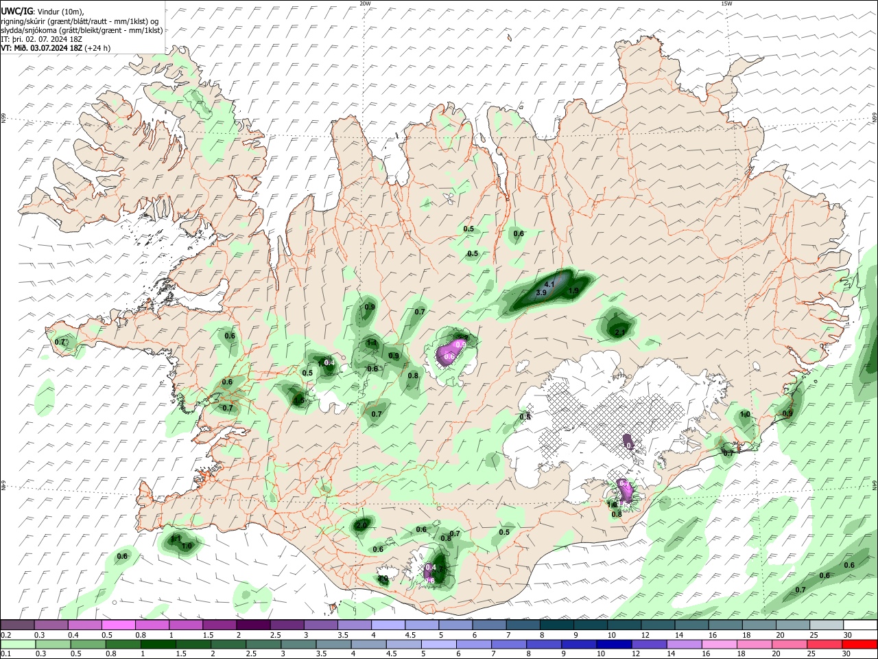Select the 10 label in the lower legend row
This screenshot has height=659, width=878.
[x=600, y=654]
